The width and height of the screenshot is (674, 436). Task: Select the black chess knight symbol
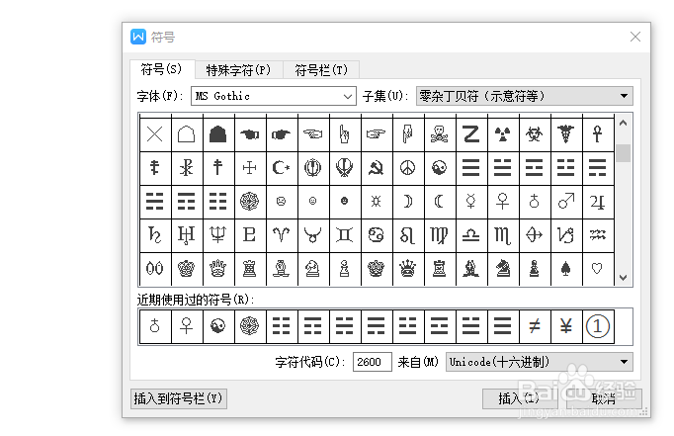tap(502, 269)
